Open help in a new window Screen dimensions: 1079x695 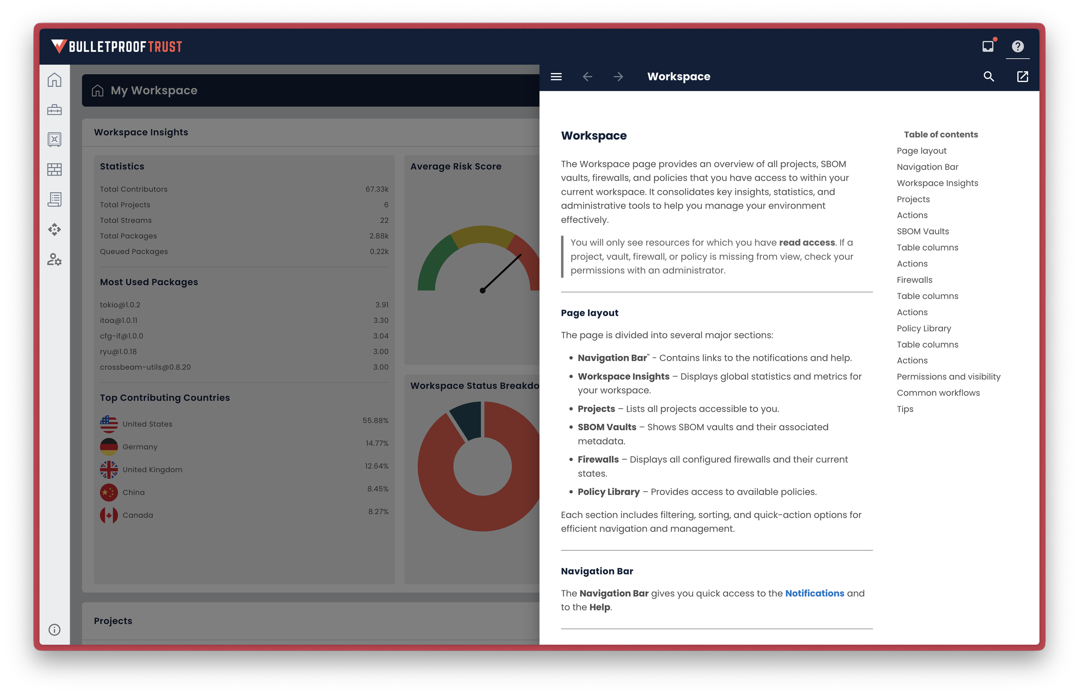click(1022, 77)
